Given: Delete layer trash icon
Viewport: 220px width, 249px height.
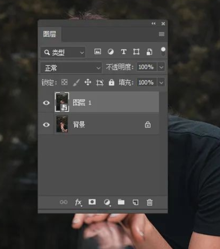Looking at the screenshot, I should pyautogui.click(x=150, y=202).
